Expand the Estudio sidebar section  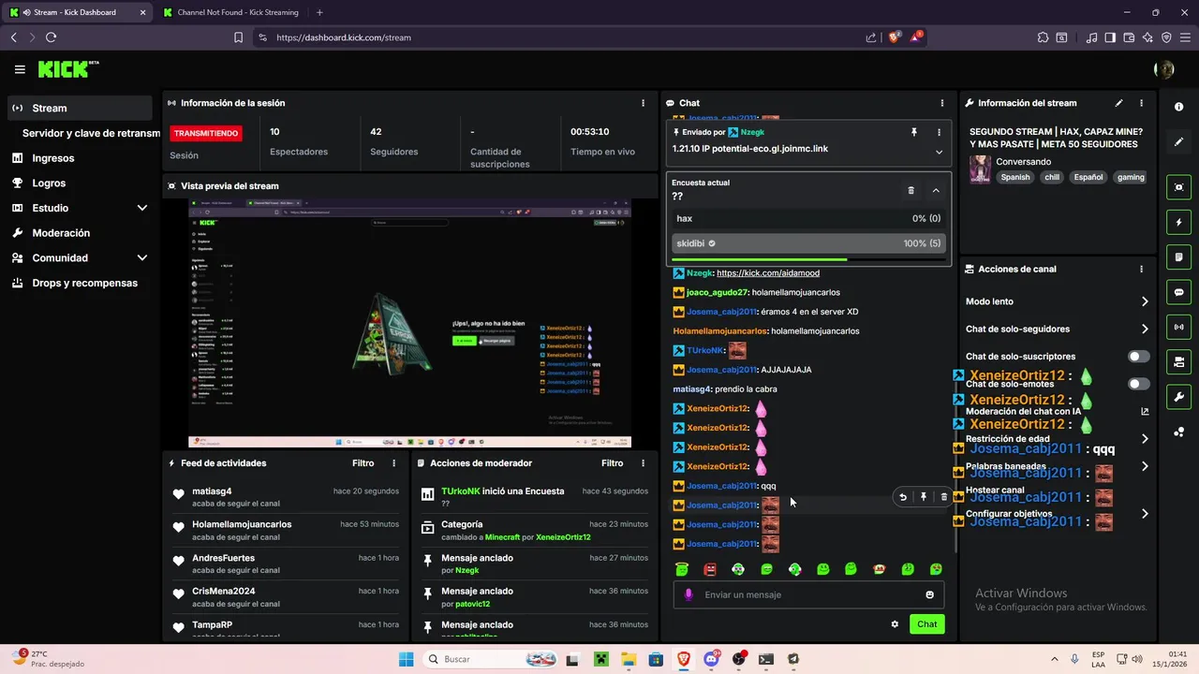coord(142,208)
